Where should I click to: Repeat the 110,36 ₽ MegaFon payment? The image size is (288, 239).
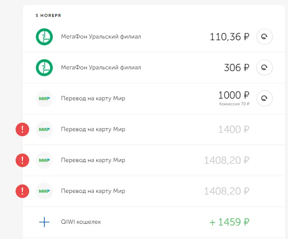pos(264,37)
